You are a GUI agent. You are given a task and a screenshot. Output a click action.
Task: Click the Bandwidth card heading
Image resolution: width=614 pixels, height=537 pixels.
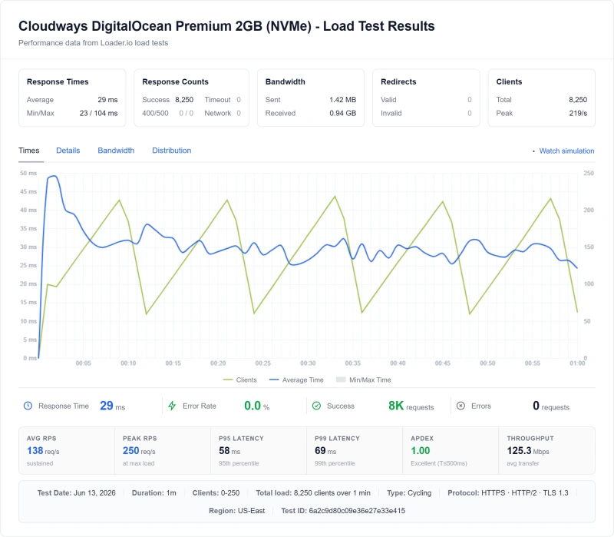click(x=285, y=81)
